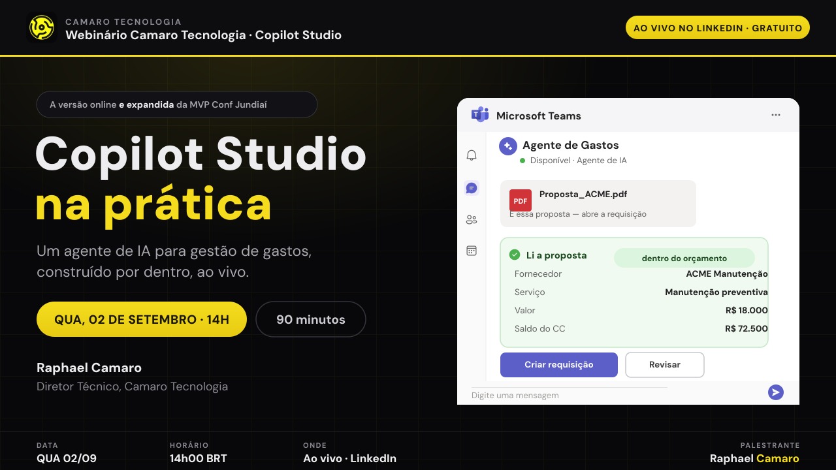Click the Microsoft Teams title text
This screenshot has height=470, width=836.
pos(539,116)
